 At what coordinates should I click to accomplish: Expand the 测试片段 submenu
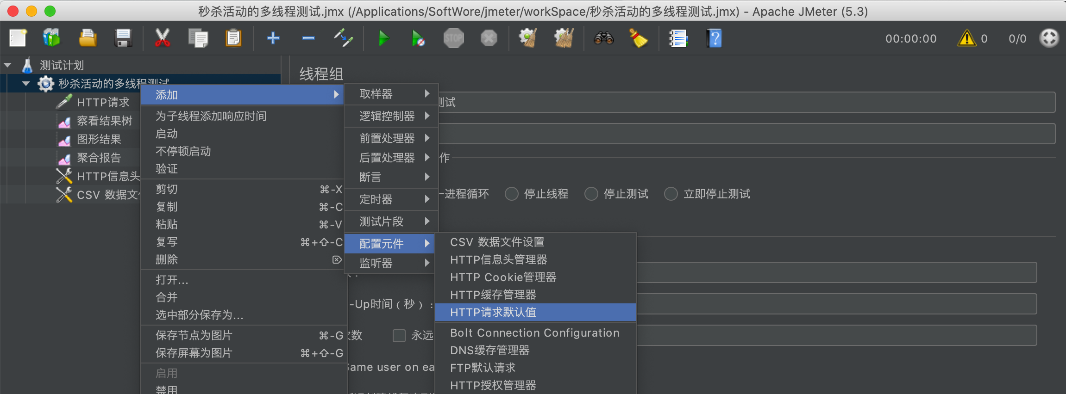click(392, 222)
